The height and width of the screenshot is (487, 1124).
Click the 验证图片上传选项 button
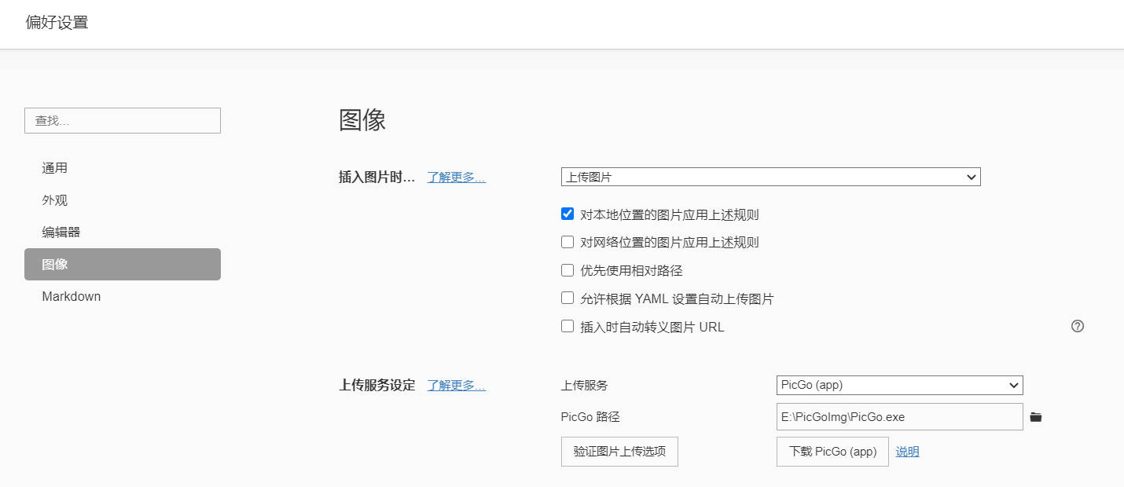[x=619, y=452]
